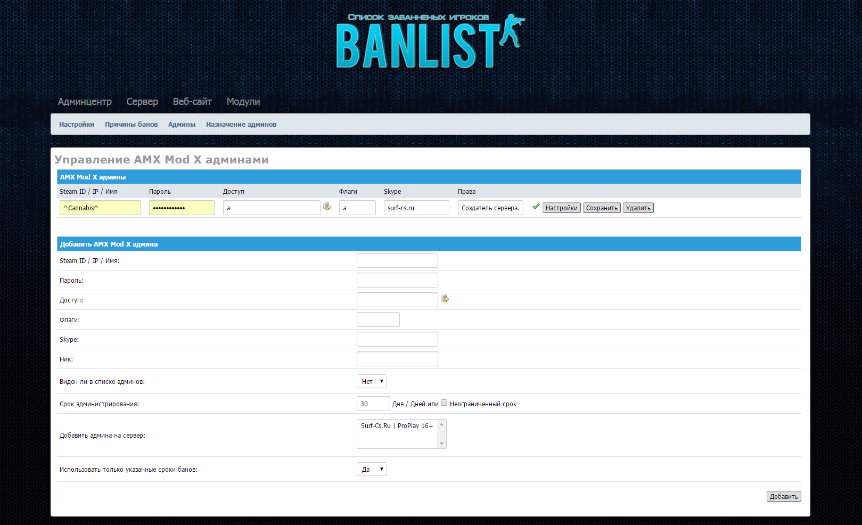Go to Админы submenu tab
The height and width of the screenshot is (525, 862).
click(x=182, y=125)
